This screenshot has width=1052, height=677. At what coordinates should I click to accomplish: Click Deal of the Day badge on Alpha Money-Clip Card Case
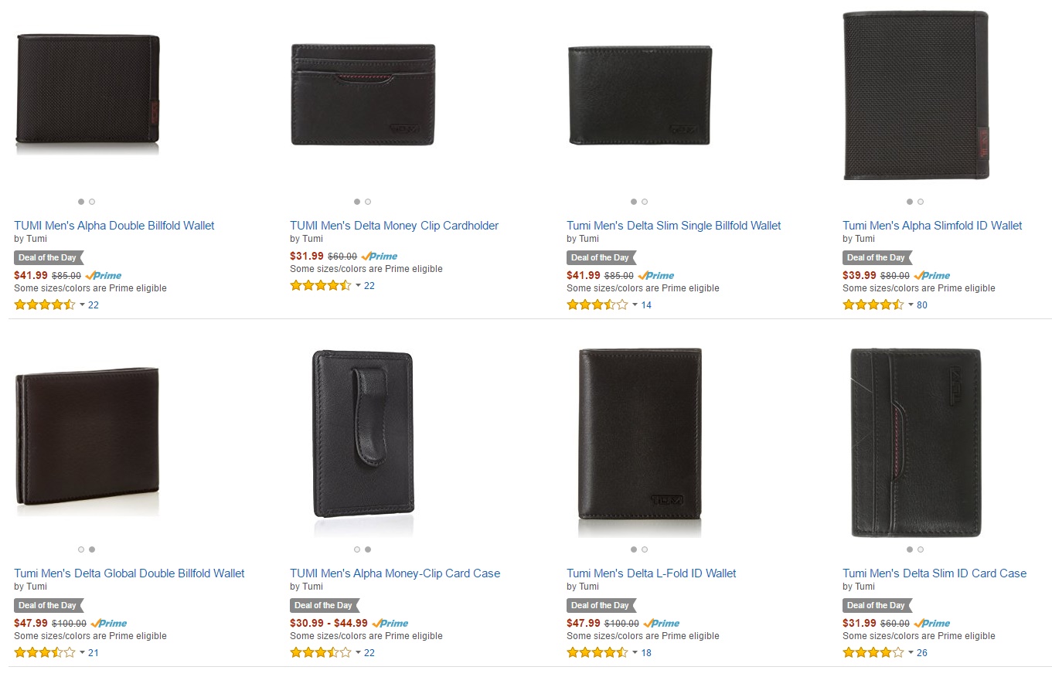(x=323, y=605)
